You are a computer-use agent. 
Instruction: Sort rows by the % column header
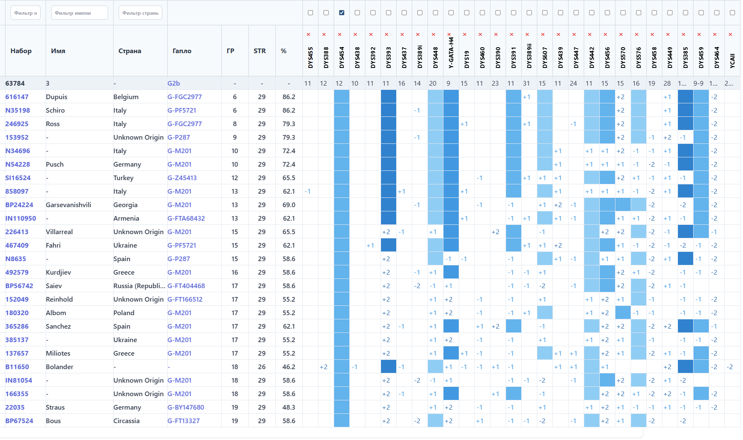283,51
